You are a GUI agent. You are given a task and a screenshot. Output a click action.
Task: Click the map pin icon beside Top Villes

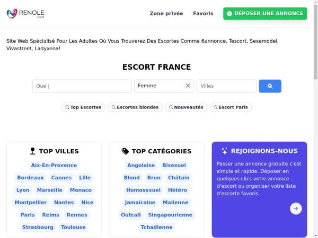(x=32, y=151)
